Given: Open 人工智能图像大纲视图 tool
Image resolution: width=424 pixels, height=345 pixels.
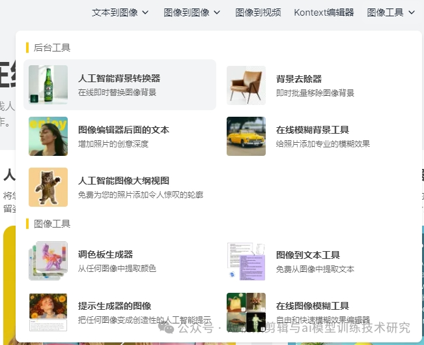Looking at the screenshot, I should 124,181.
